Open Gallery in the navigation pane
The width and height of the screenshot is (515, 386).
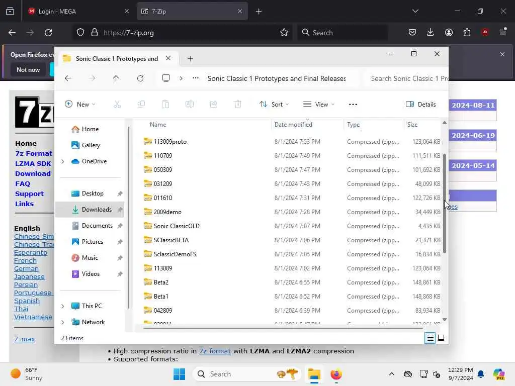90,145
